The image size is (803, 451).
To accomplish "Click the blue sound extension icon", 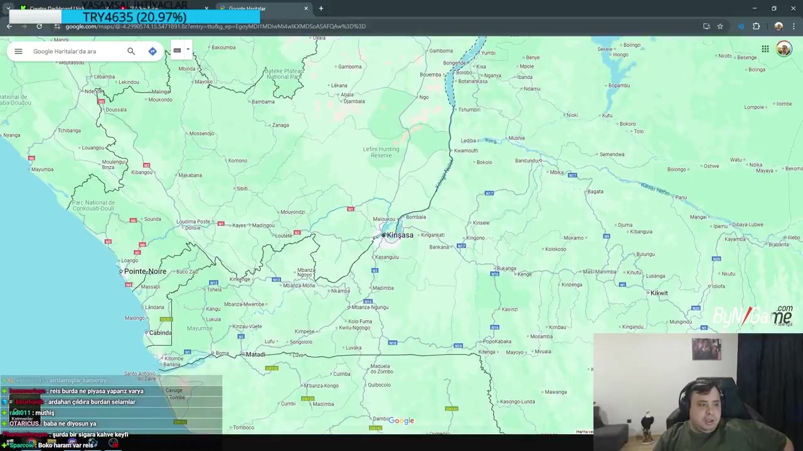I will (x=741, y=26).
